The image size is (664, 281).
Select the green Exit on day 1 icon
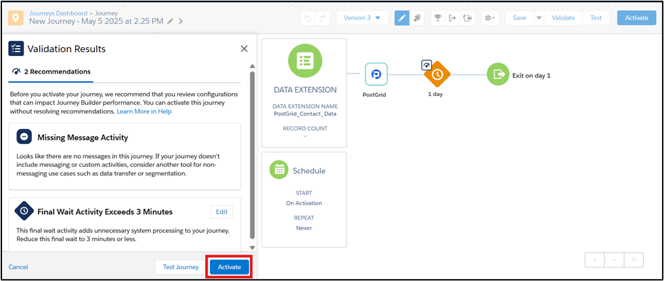[497, 74]
